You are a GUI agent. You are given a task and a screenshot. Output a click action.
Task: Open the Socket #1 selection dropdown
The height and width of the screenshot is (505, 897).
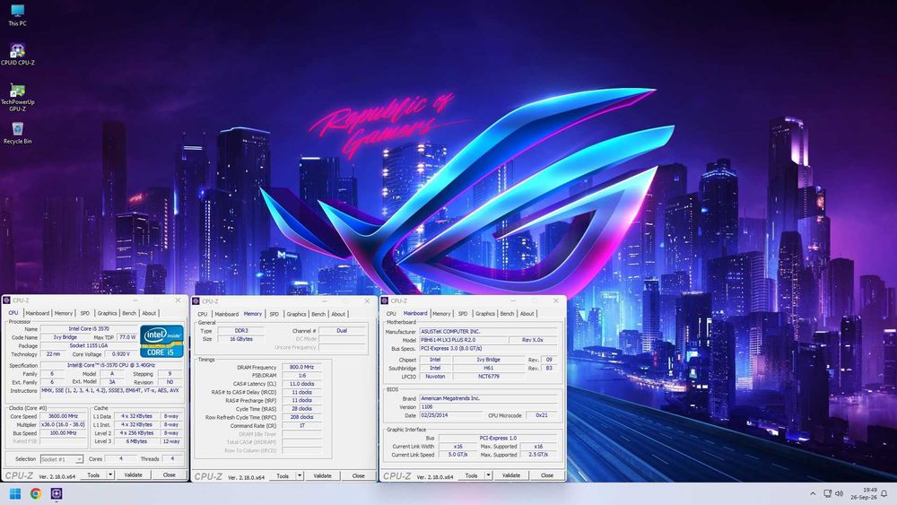(x=62, y=459)
